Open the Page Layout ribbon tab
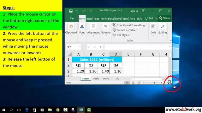The width and height of the screenshot is (202, 113). click(x=96, y=19)
